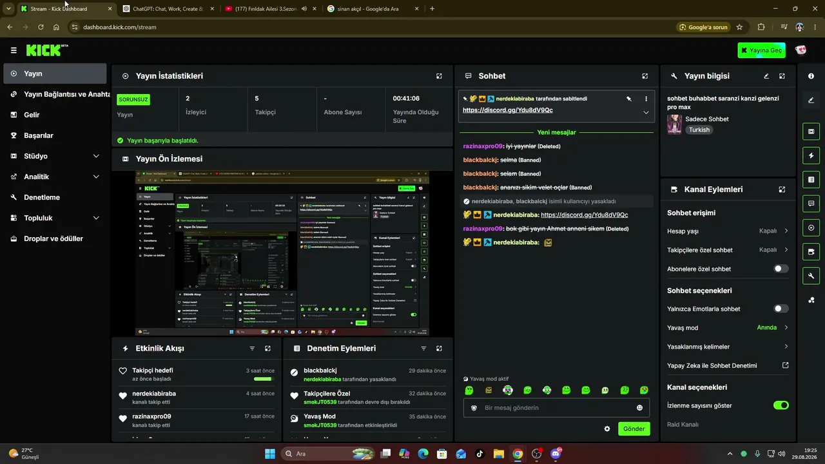The height and width of the screenshot is (464, 825).
Task: Toggle the play-circle widget in right toolbar
Action: pyautogui.click(x=811, y=227)
